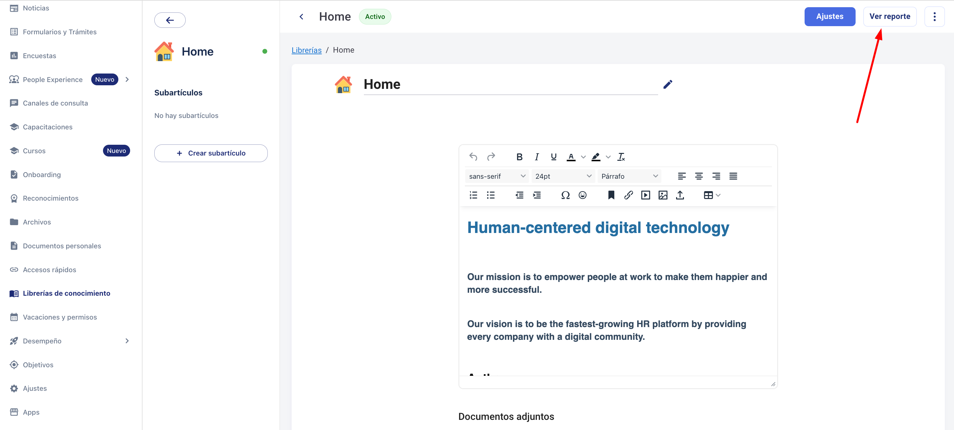Open the Librerías breadcrumb link
This screenshot has height=430, width=954.
306,50
